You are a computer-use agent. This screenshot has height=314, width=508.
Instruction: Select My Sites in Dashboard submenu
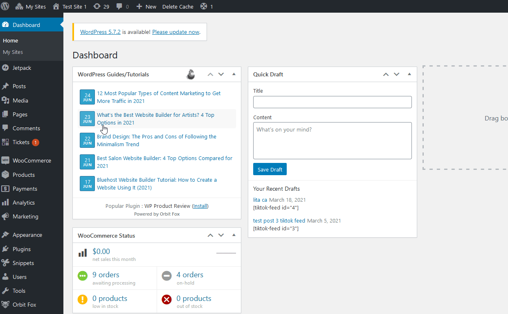tap(13, 52)
